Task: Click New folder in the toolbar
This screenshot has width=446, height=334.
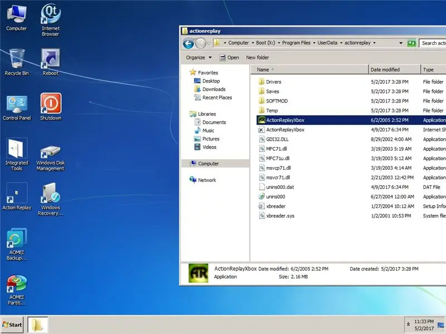Action: 258,57
